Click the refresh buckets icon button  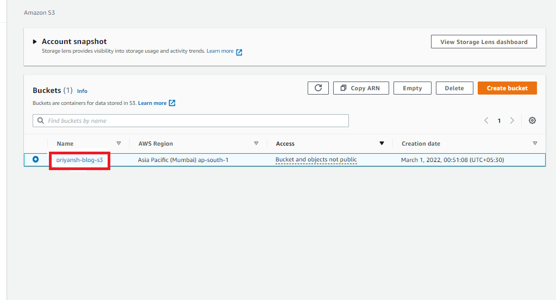coord(318,88)
